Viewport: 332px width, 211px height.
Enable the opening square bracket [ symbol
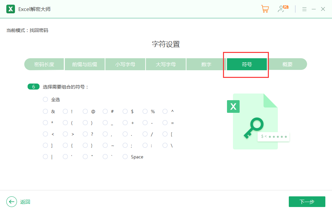pyautogui.click(x=165, y=134)
